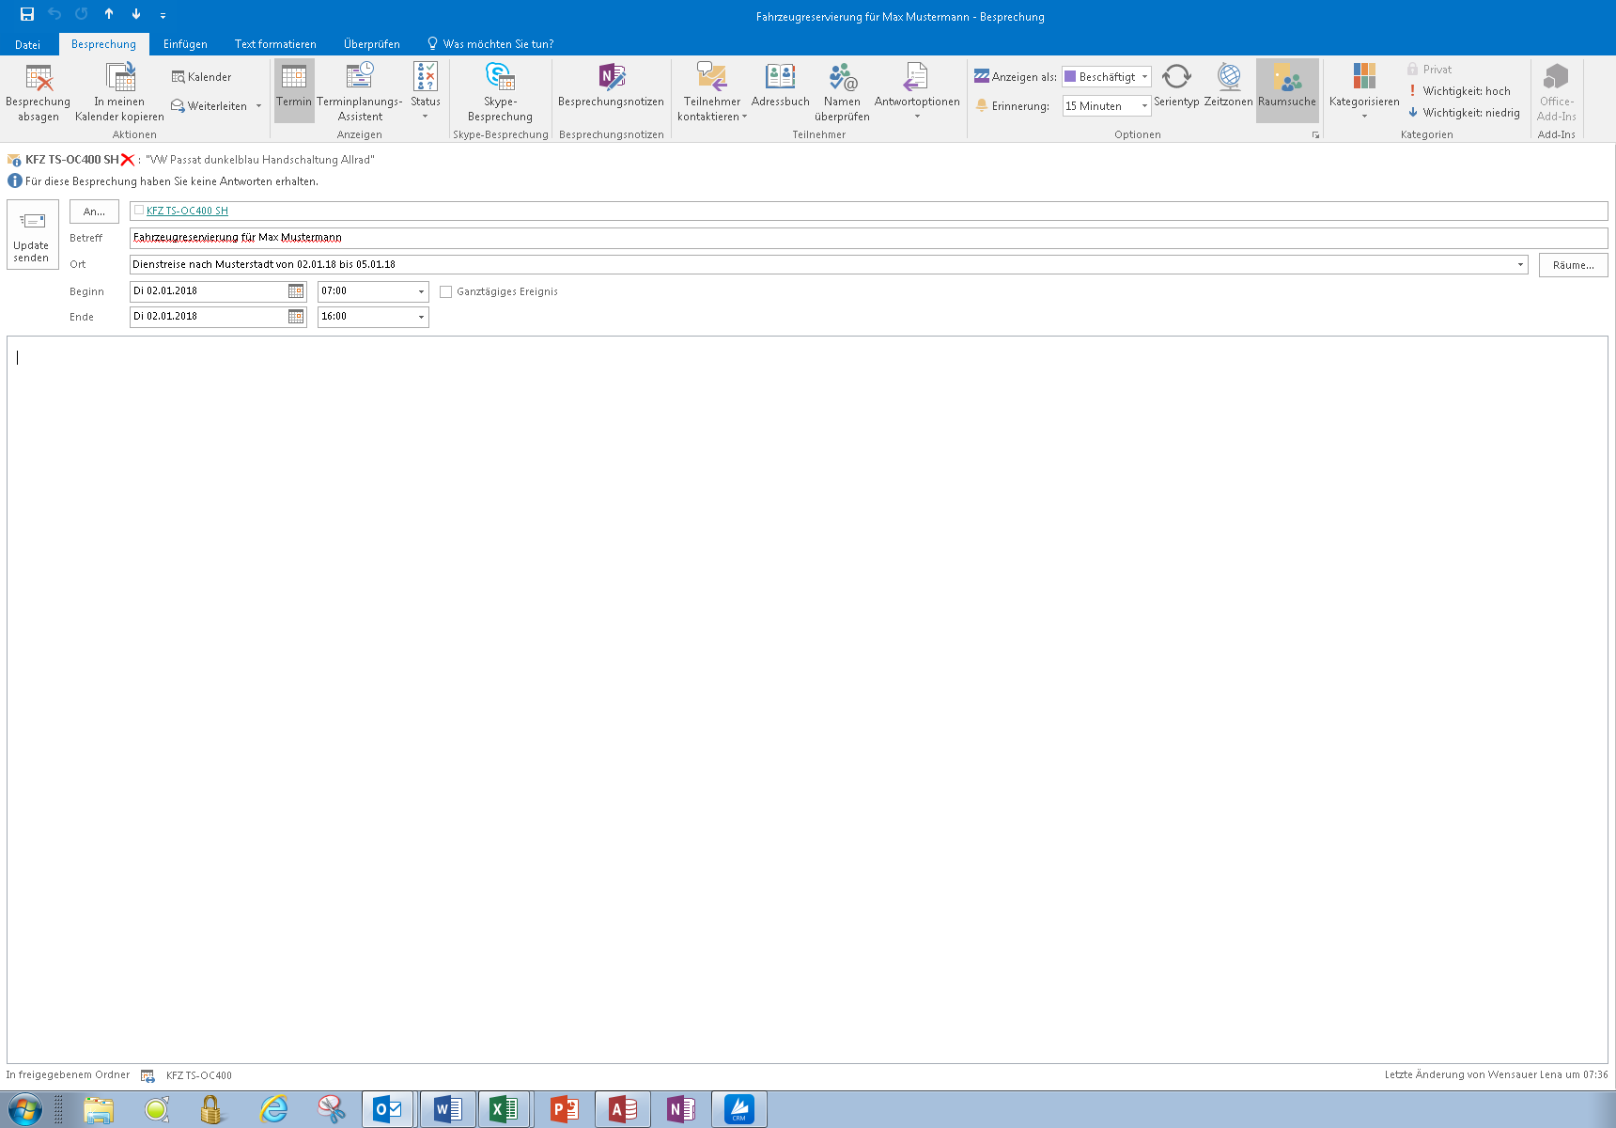Set Serientyp recurrence
The height and width of the screenshot is (1128, 1616).
[x=1176, y=85]
